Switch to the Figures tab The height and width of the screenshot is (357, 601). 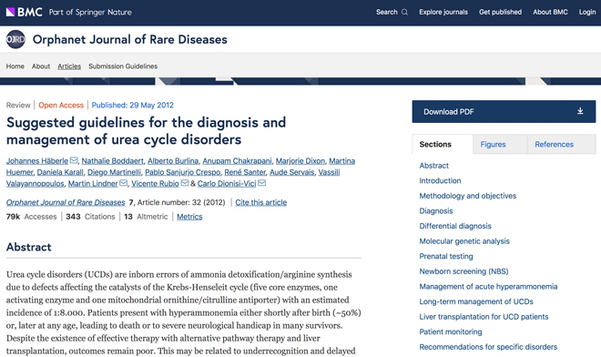click(x=500, y=144)
